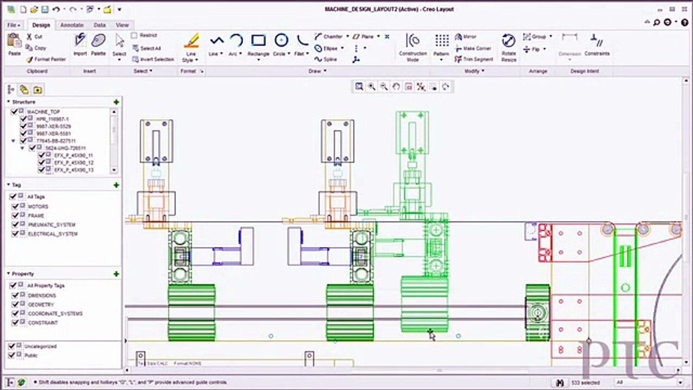Open the Group dropdown arrow
Image resolution: width=693 pixels, height=390 pixels.
point(551,37)
